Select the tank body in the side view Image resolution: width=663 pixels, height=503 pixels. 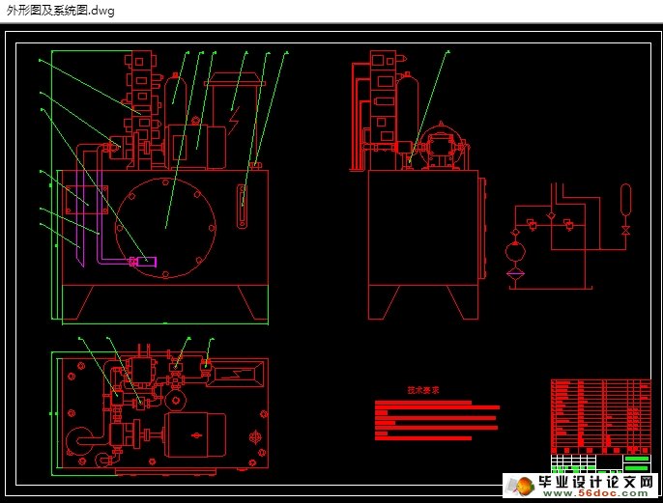click(x=423, y=228)
